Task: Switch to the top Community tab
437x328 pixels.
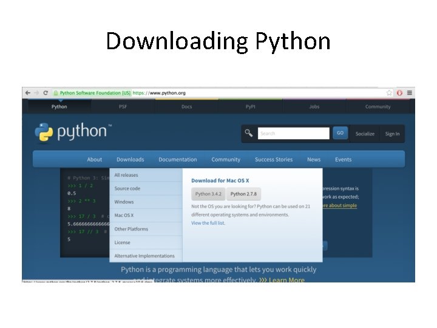Action: [x=378, y=106]
